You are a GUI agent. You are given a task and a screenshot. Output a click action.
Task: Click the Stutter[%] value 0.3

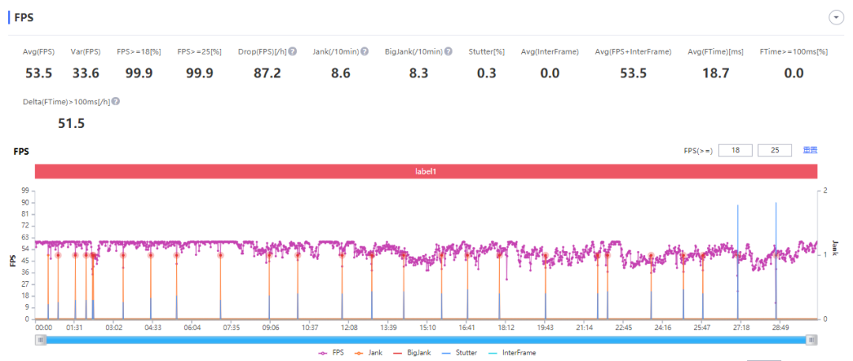487,73
